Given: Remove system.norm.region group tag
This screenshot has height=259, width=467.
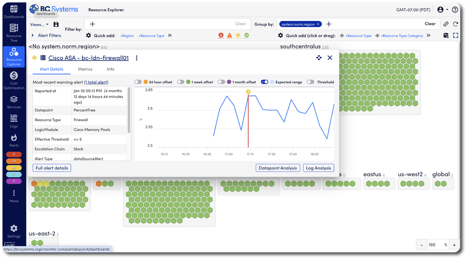Looking at the screenshot, I should tap(318, 24).
